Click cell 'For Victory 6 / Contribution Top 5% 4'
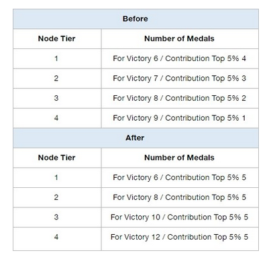277x255 pixels. click(180, 58)
